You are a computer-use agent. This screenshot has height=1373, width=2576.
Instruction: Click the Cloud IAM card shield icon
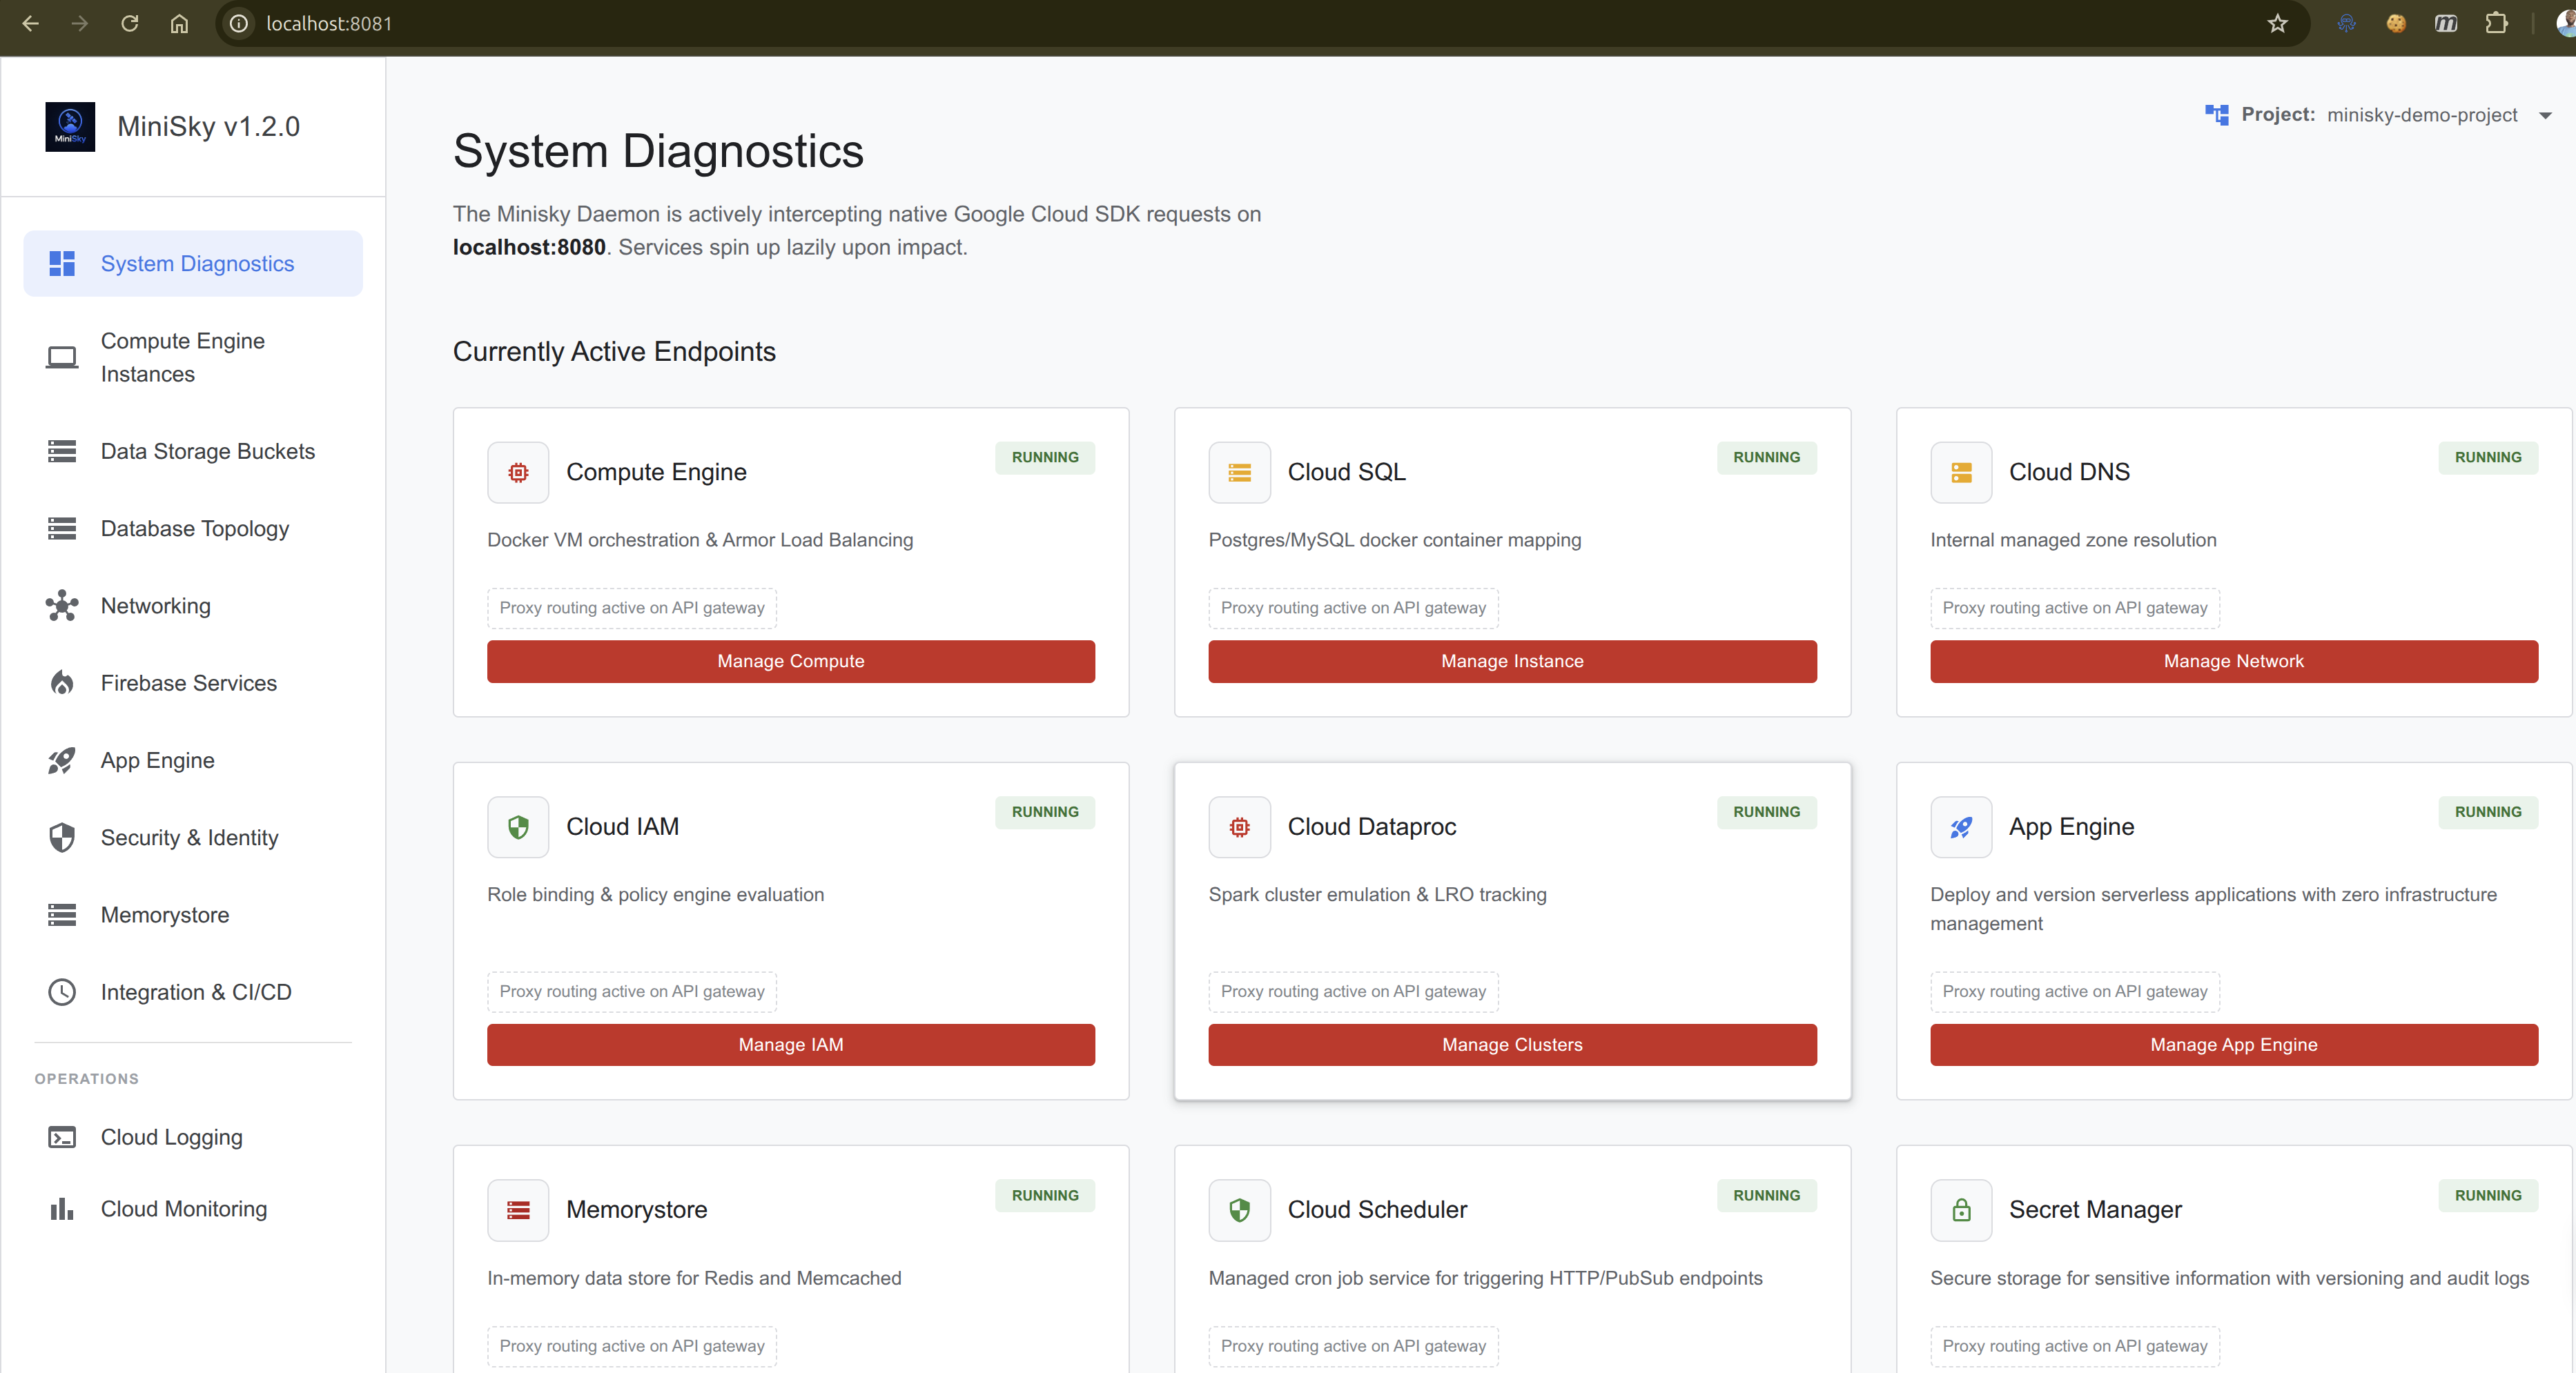518,827
